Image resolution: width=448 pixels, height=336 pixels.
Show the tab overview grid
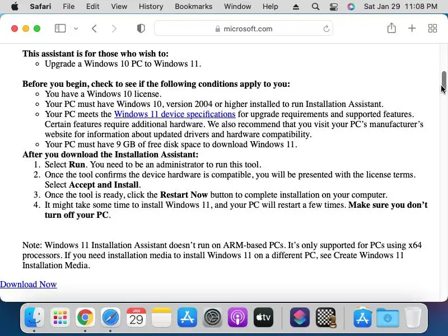point(432,29)
